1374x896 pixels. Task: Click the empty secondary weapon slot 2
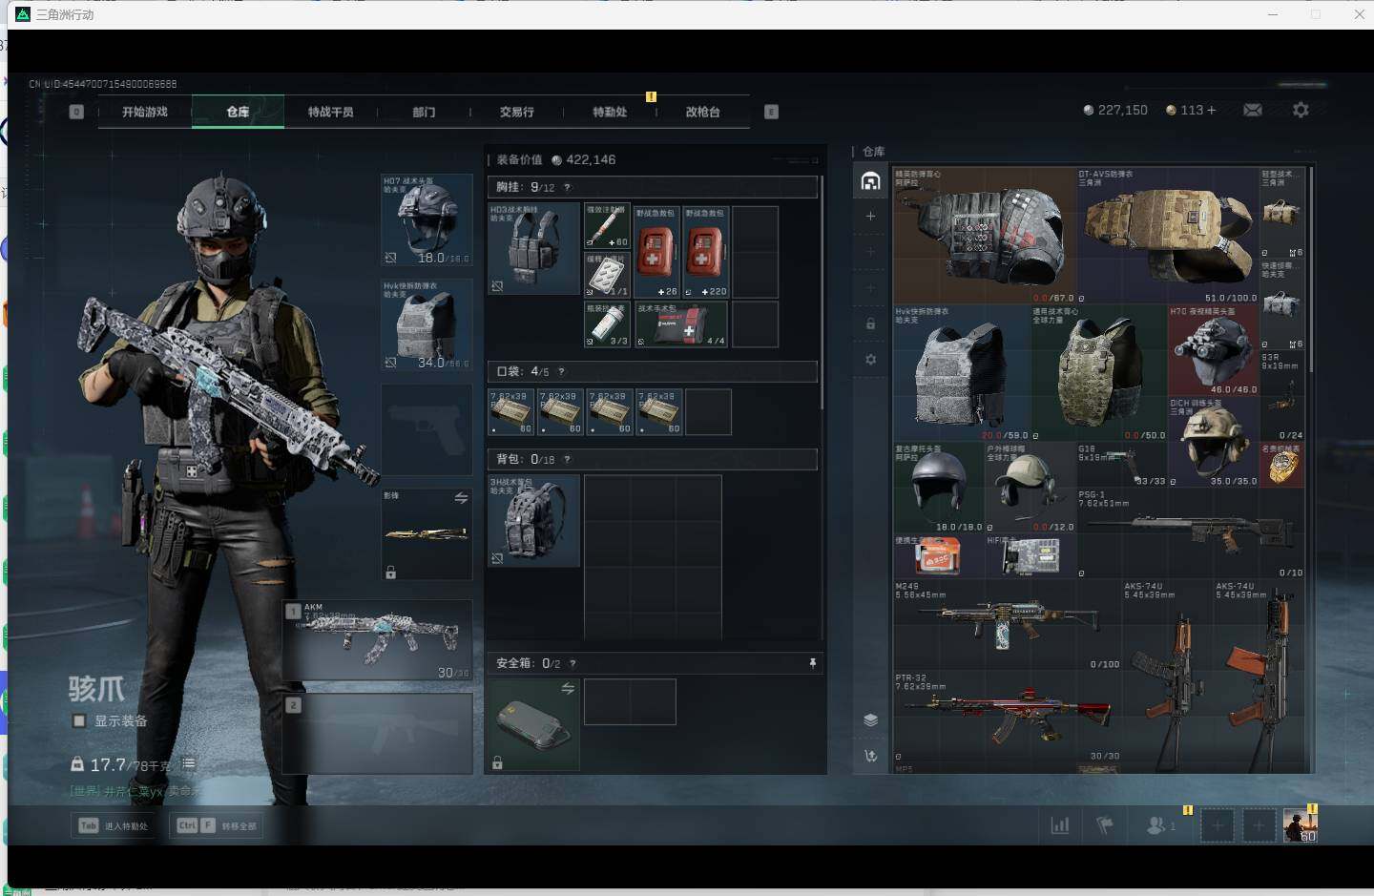pos(378,733)
